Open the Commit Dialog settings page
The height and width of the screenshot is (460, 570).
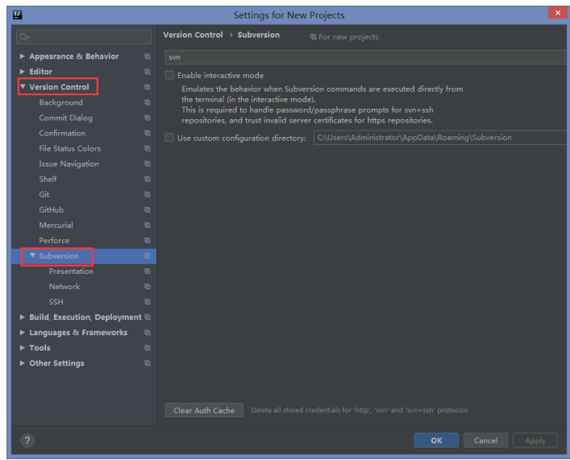click(x=66, y=118)
